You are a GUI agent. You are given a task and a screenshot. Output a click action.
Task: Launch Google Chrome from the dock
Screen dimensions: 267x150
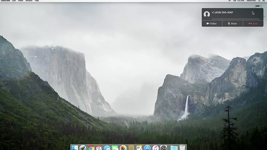point(91,148)
